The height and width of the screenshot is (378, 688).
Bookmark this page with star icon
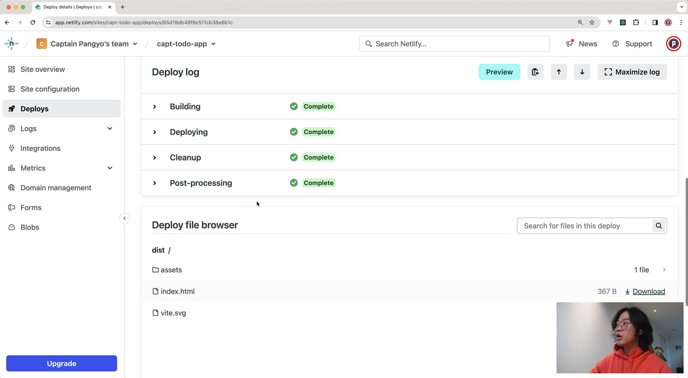click(592, 23)
